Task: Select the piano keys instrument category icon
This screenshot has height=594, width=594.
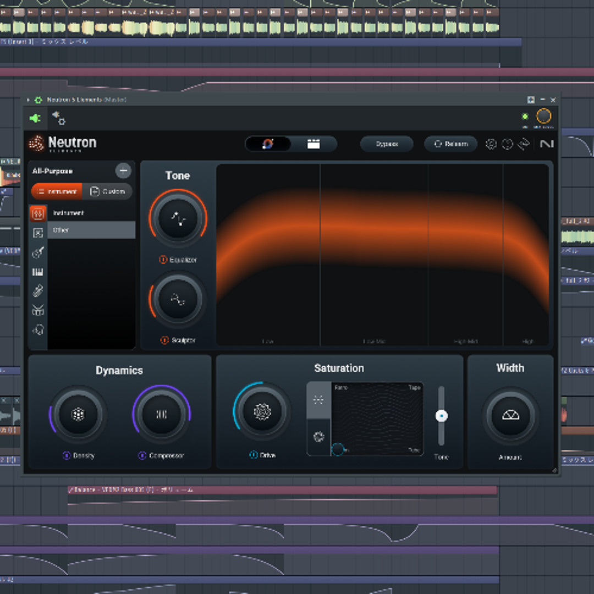Action: click(38, 272)
